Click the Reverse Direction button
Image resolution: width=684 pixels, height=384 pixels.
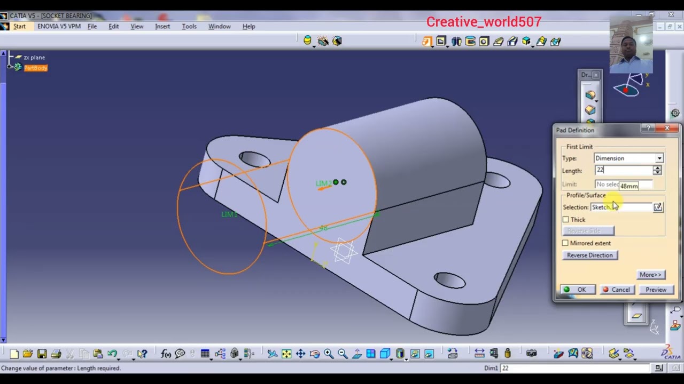click(x=589, y=255)
